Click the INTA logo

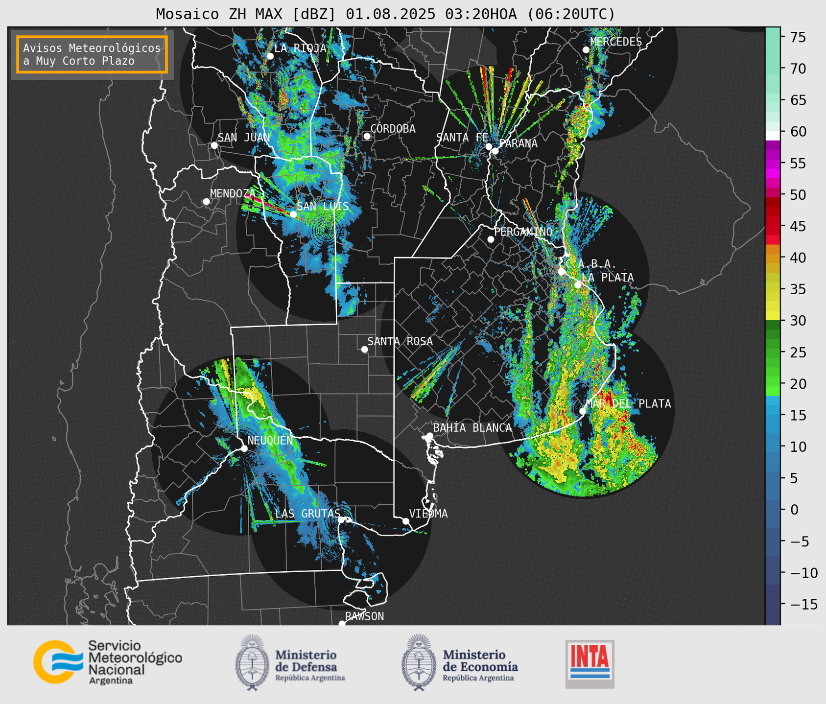pyautogui.click(x=590, y=664)
